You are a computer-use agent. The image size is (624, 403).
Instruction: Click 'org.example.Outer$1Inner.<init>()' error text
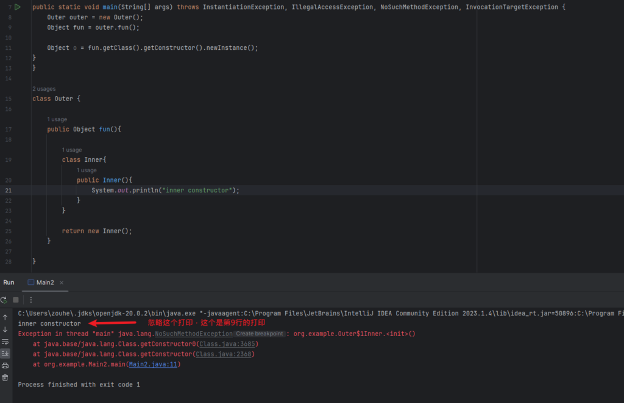point(354,334)
